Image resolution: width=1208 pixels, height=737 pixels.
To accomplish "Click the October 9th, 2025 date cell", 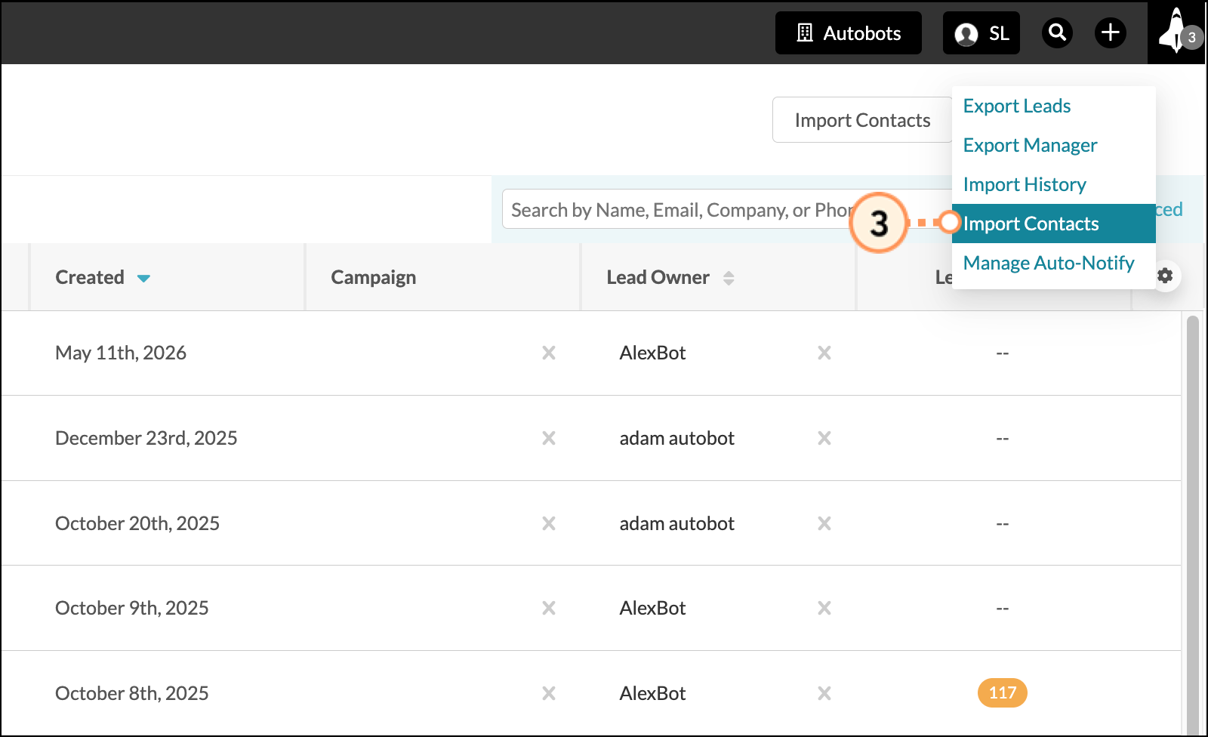I will coord(132,608).
